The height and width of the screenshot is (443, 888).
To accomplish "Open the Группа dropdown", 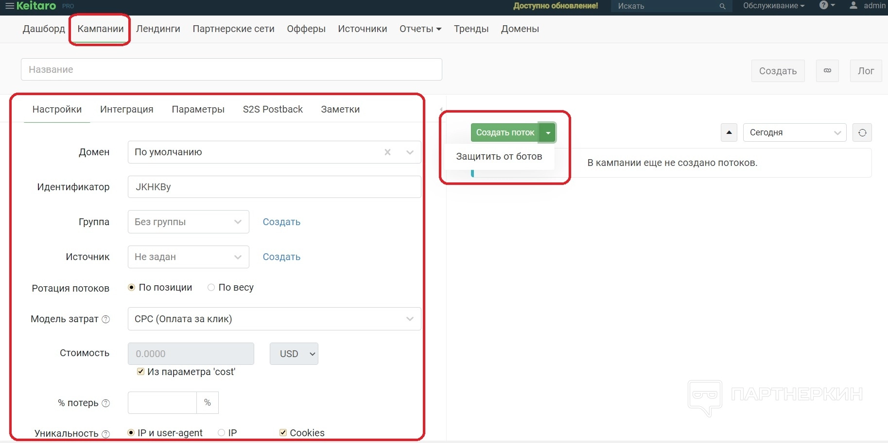I will pos(189,222).
